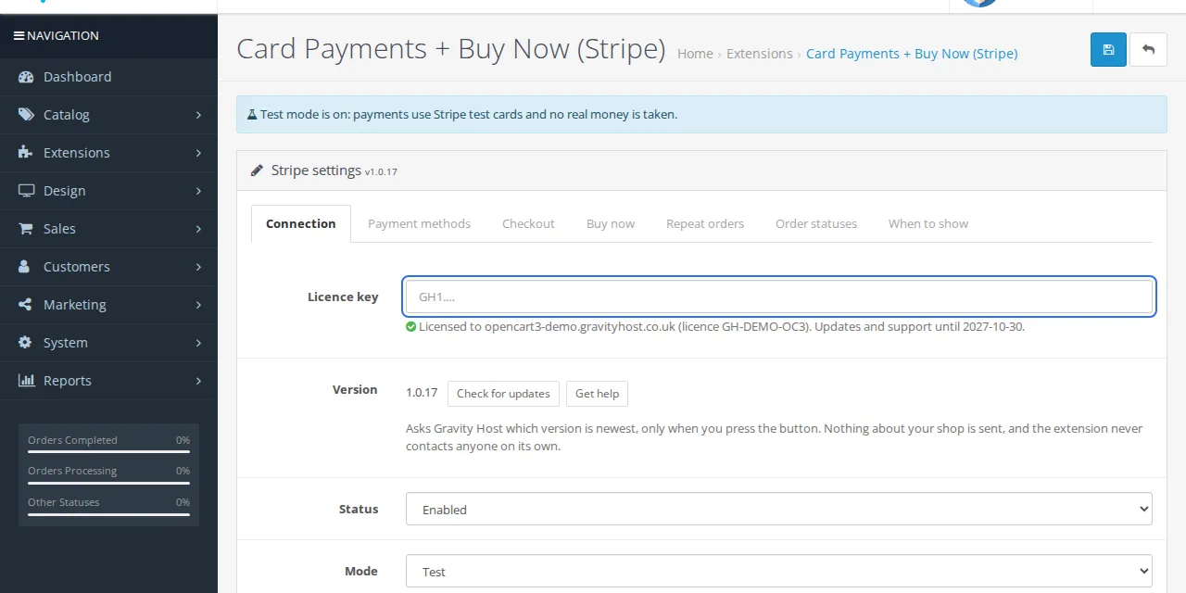Screen dimensions: 1186x593
Task: Click the NAVIGATION header text
Action: click(x=62, y=36)
